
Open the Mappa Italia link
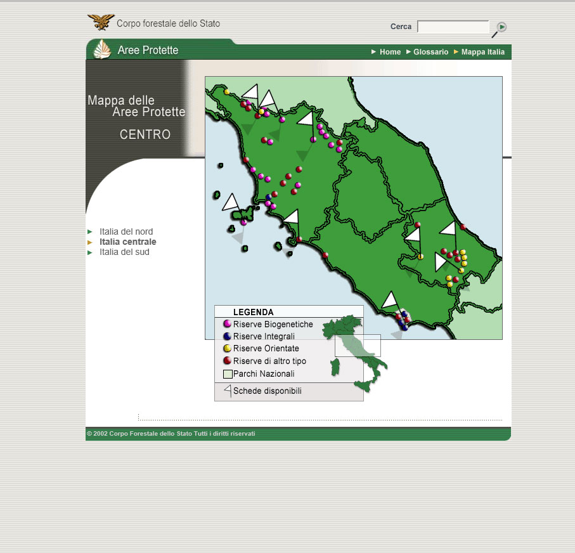pos(482,52)
